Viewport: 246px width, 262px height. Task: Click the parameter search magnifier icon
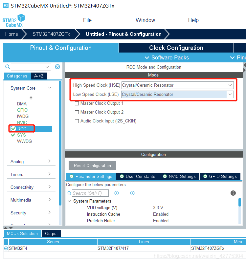[x=69, y=193]
